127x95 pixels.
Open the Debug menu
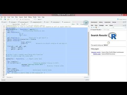click(x=30, y=17)
